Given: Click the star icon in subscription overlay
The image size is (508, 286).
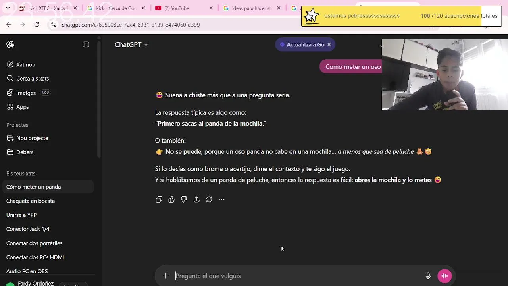Looking at the screenshot, I should (312, 16).
